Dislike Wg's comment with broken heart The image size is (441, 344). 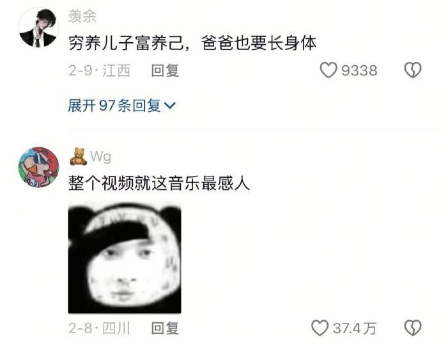(x=413, y=328)
